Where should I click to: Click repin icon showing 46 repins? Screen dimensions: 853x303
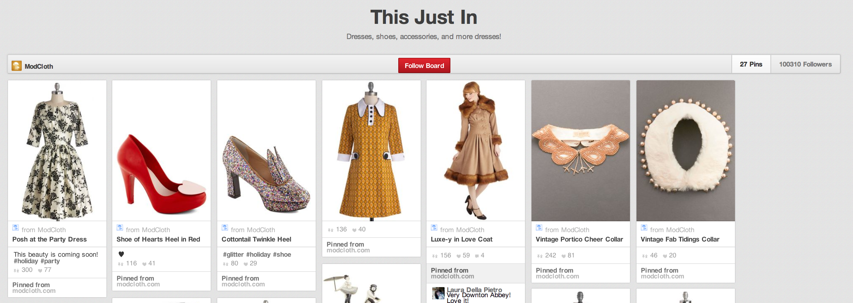coord(645,256)
